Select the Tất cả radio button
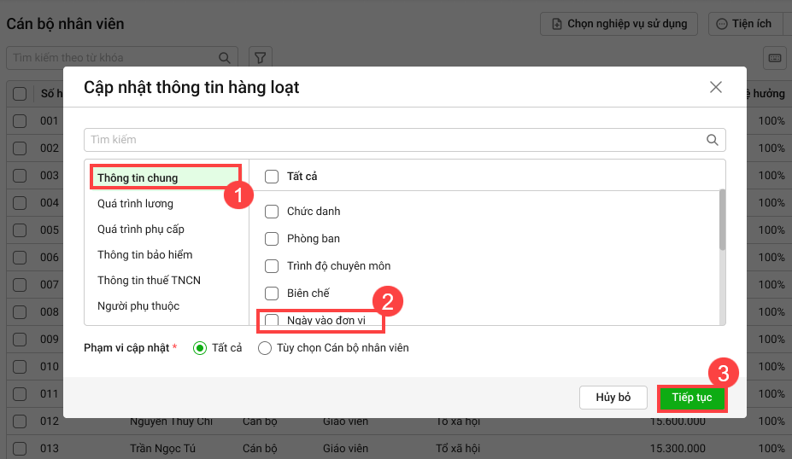The image size is (792, 459). click(x=200, y=348)
